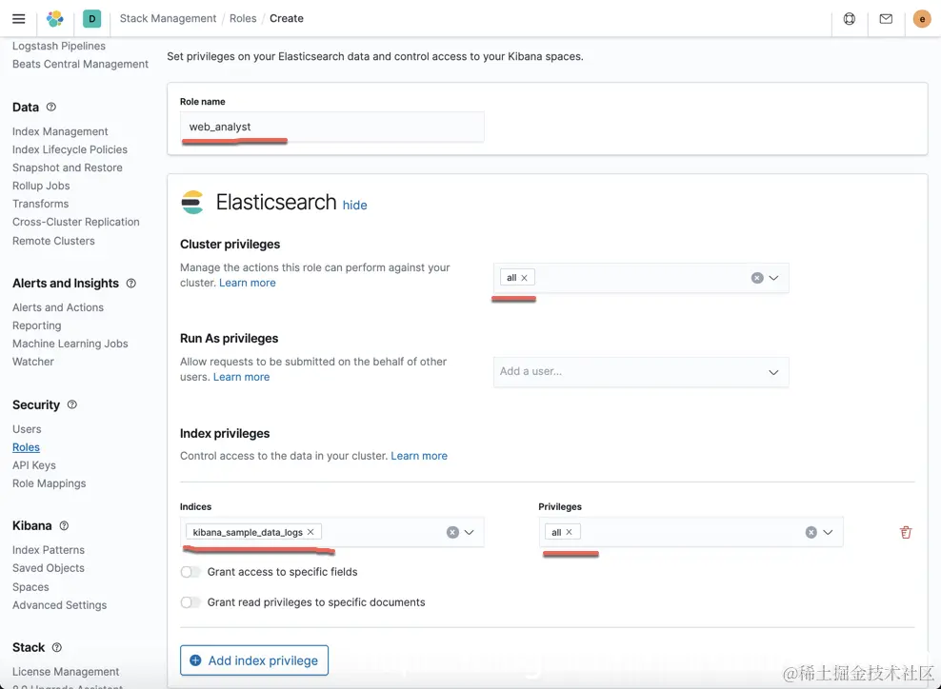Click the help icon beside Security heading

[72, 404]
